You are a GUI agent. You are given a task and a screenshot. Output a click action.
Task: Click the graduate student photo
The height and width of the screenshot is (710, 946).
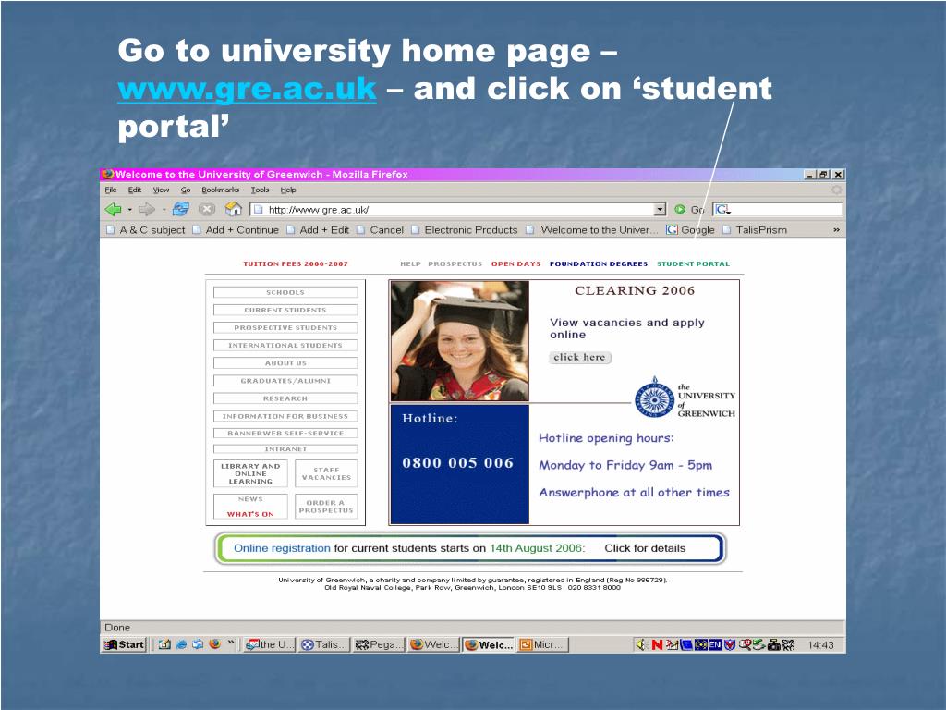[x=460, y=341]
